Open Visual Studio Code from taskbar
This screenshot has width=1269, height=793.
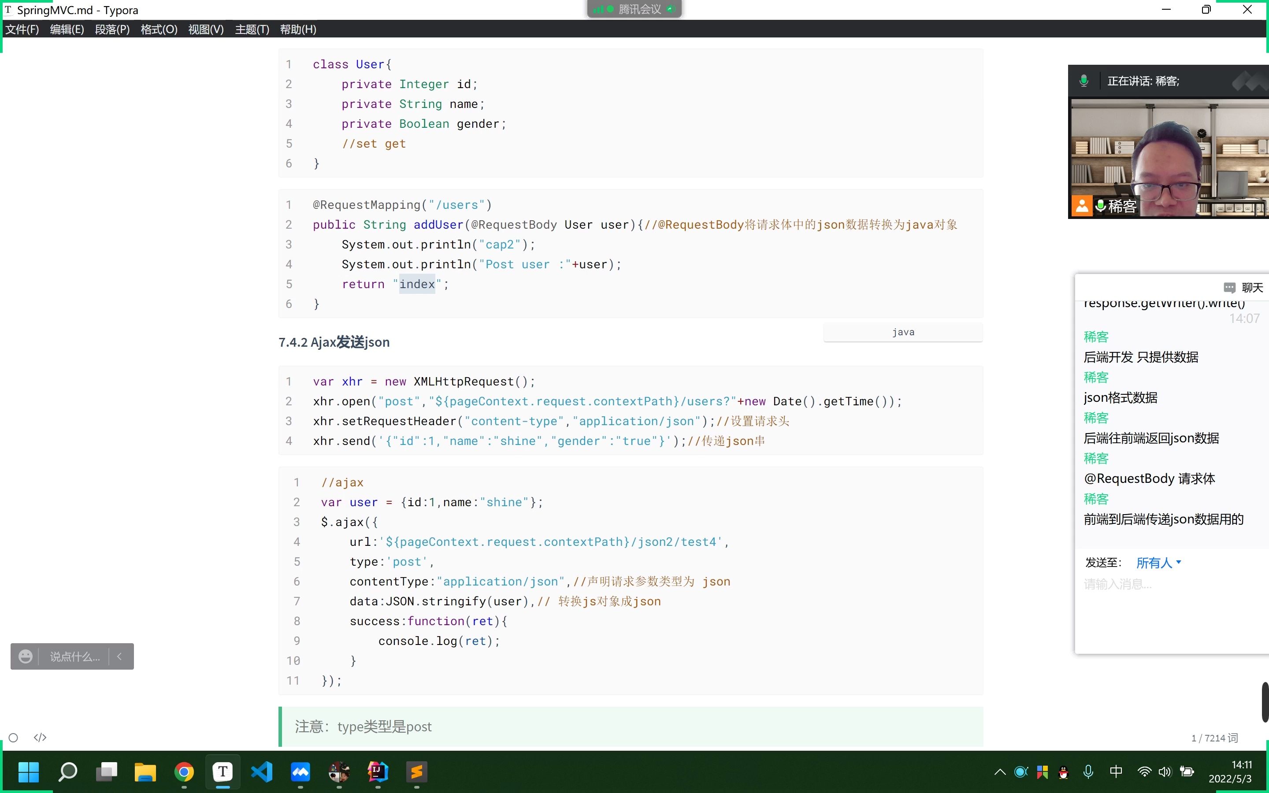tap(262, 771)
